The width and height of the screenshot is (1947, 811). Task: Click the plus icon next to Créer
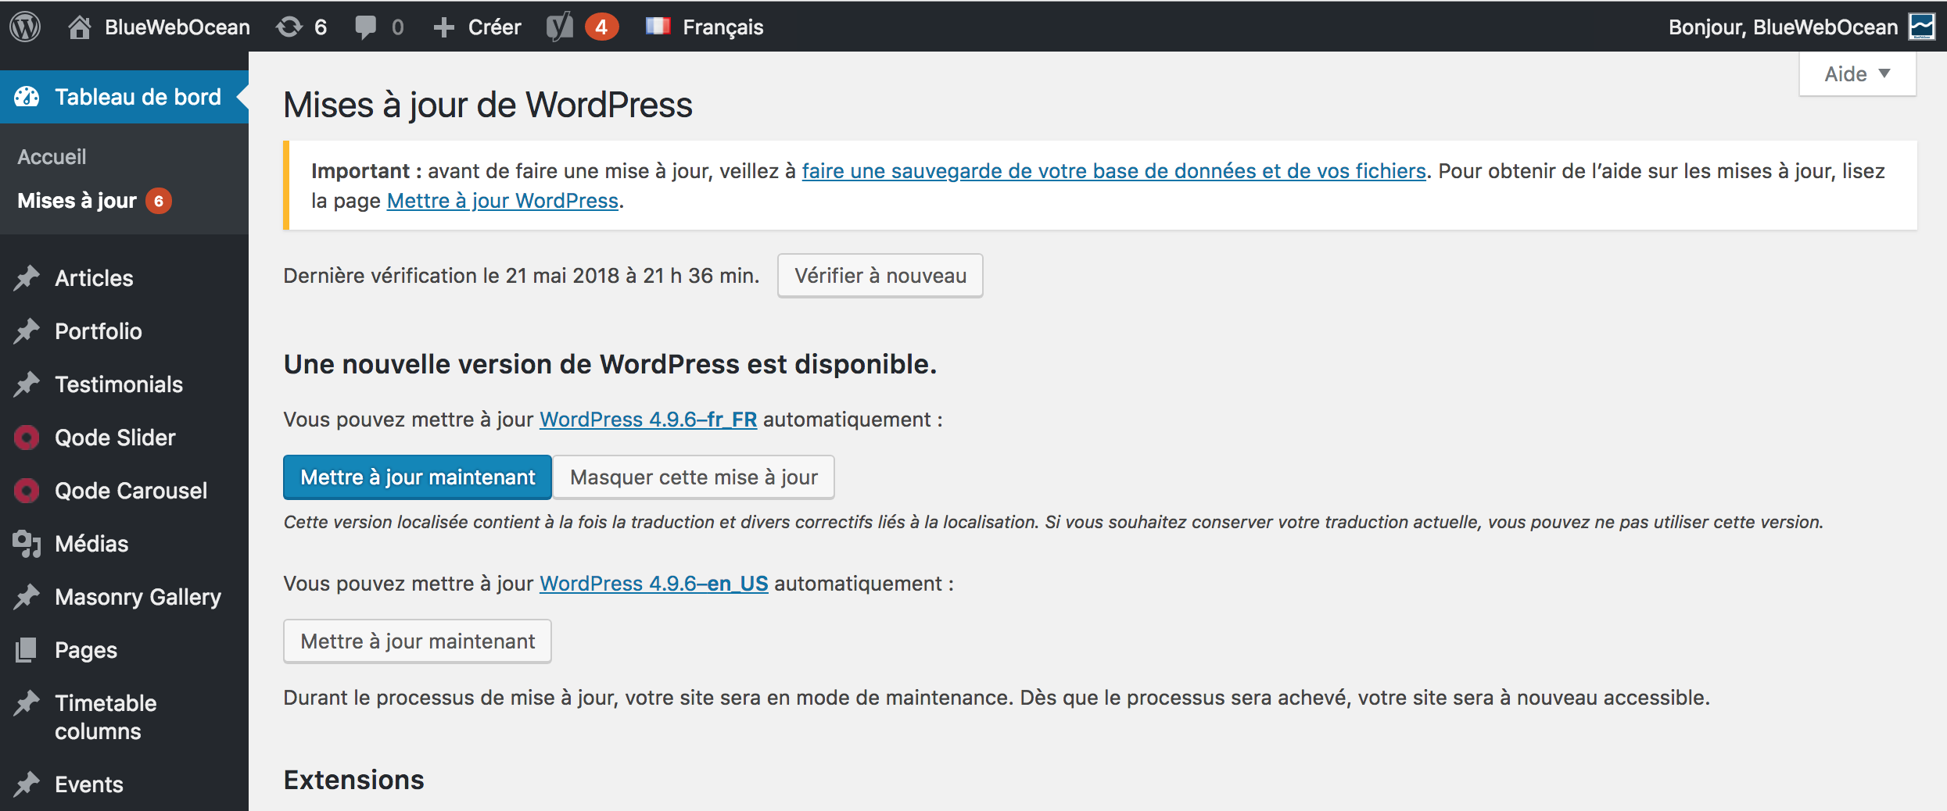point(443,27)
